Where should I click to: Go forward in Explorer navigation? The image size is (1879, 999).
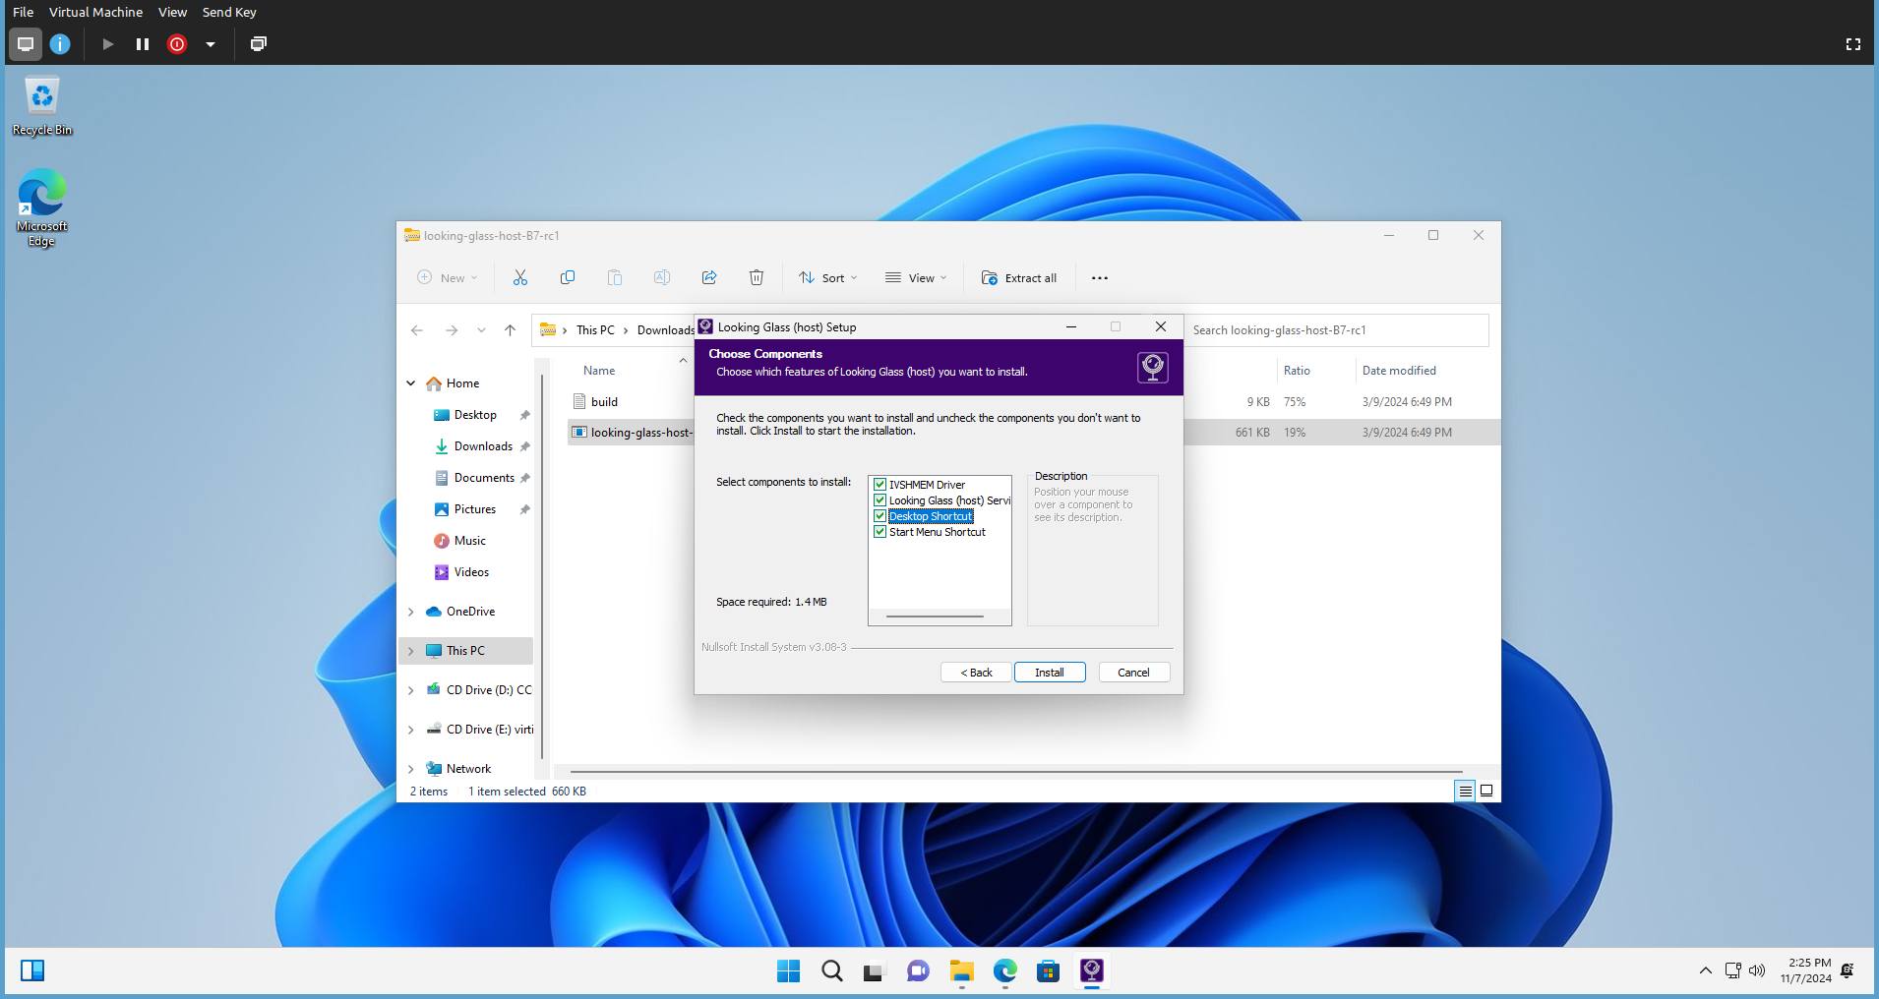tap(452, 330)
